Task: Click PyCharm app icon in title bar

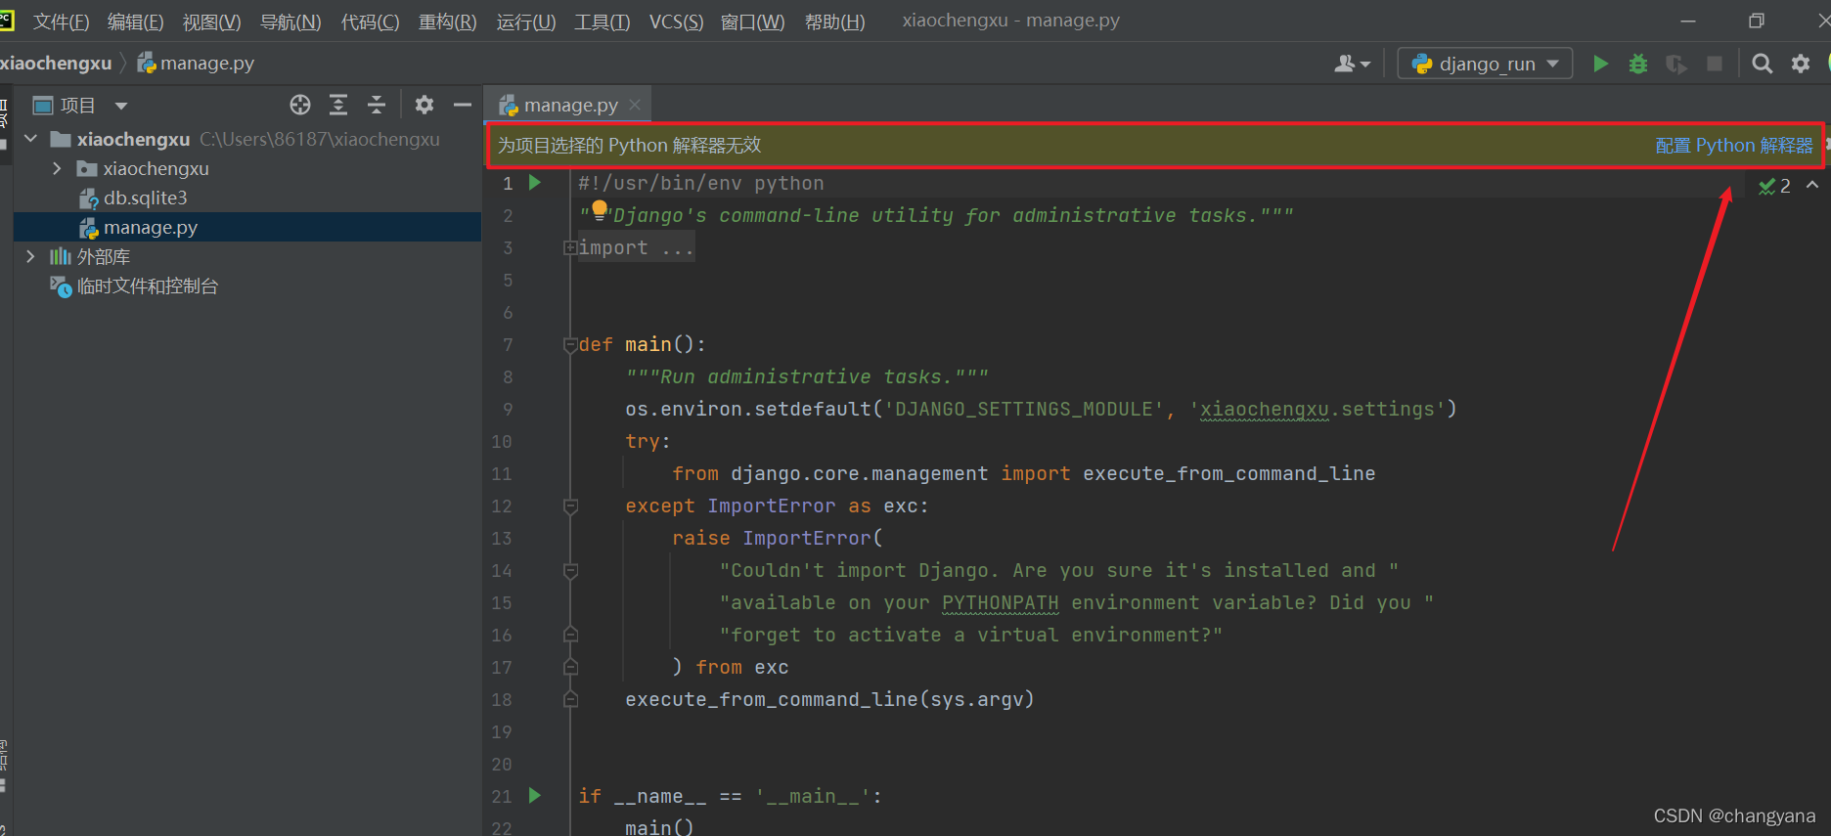Action: [6, 21]
